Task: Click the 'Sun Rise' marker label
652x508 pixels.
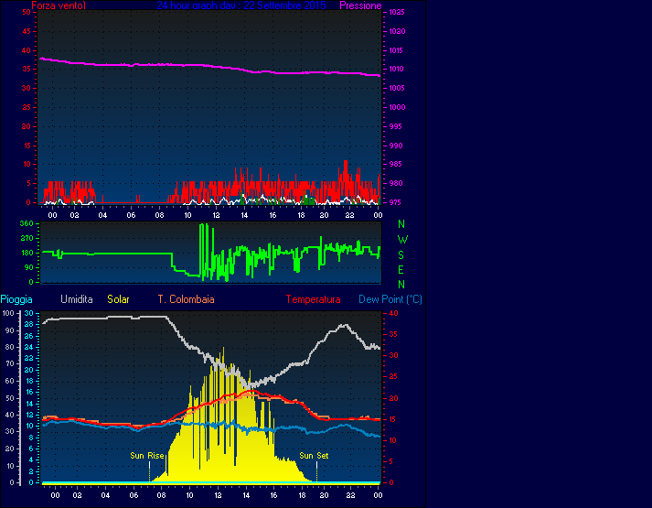Action: click(x=147, y=456)
